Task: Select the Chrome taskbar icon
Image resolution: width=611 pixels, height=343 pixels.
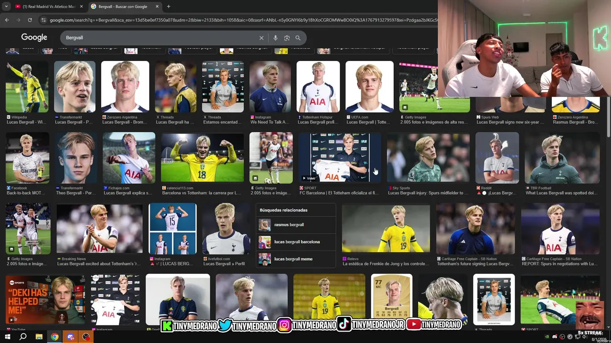Action: coord(55,337)
